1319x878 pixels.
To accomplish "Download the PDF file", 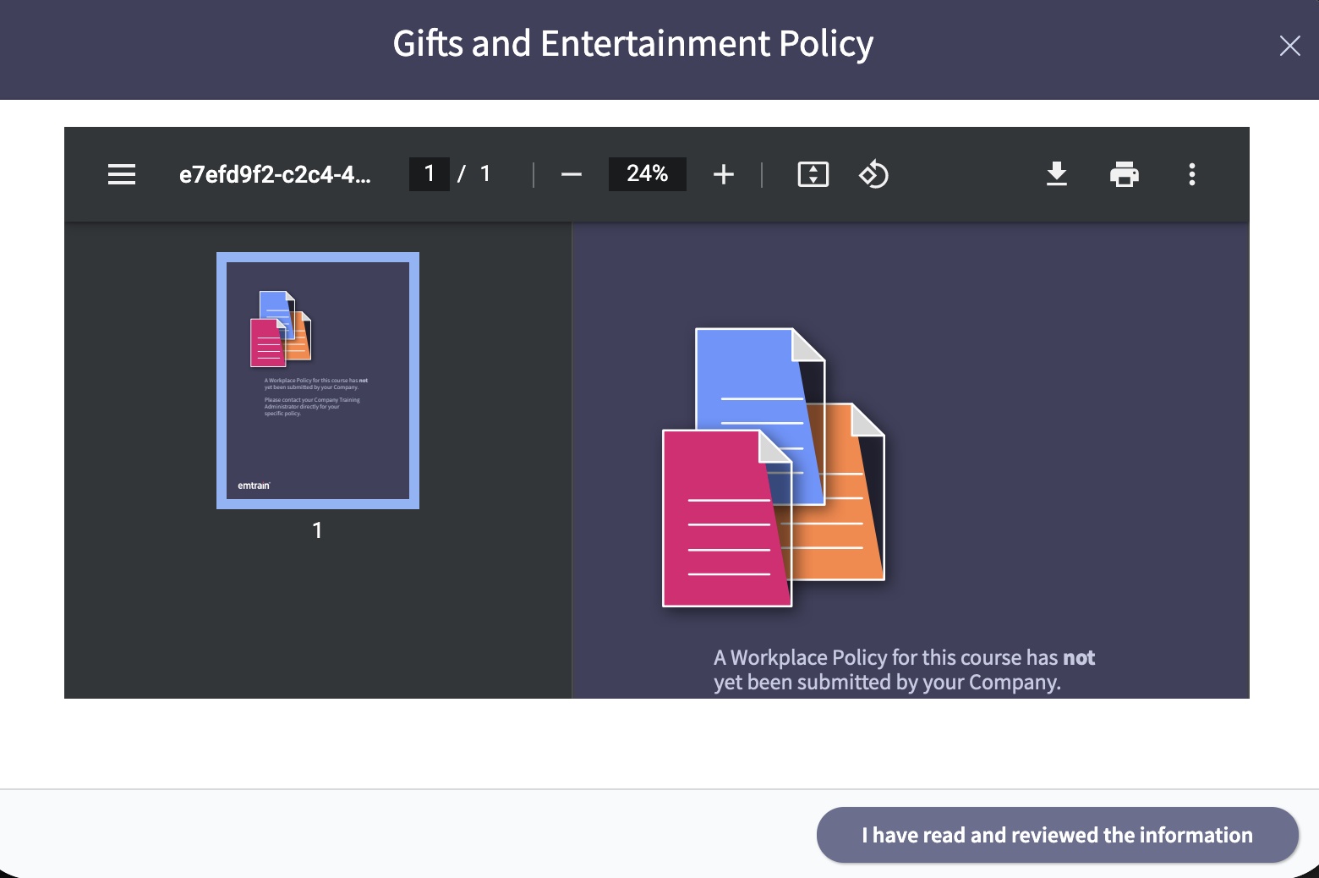I will [x=1057, y=174].
